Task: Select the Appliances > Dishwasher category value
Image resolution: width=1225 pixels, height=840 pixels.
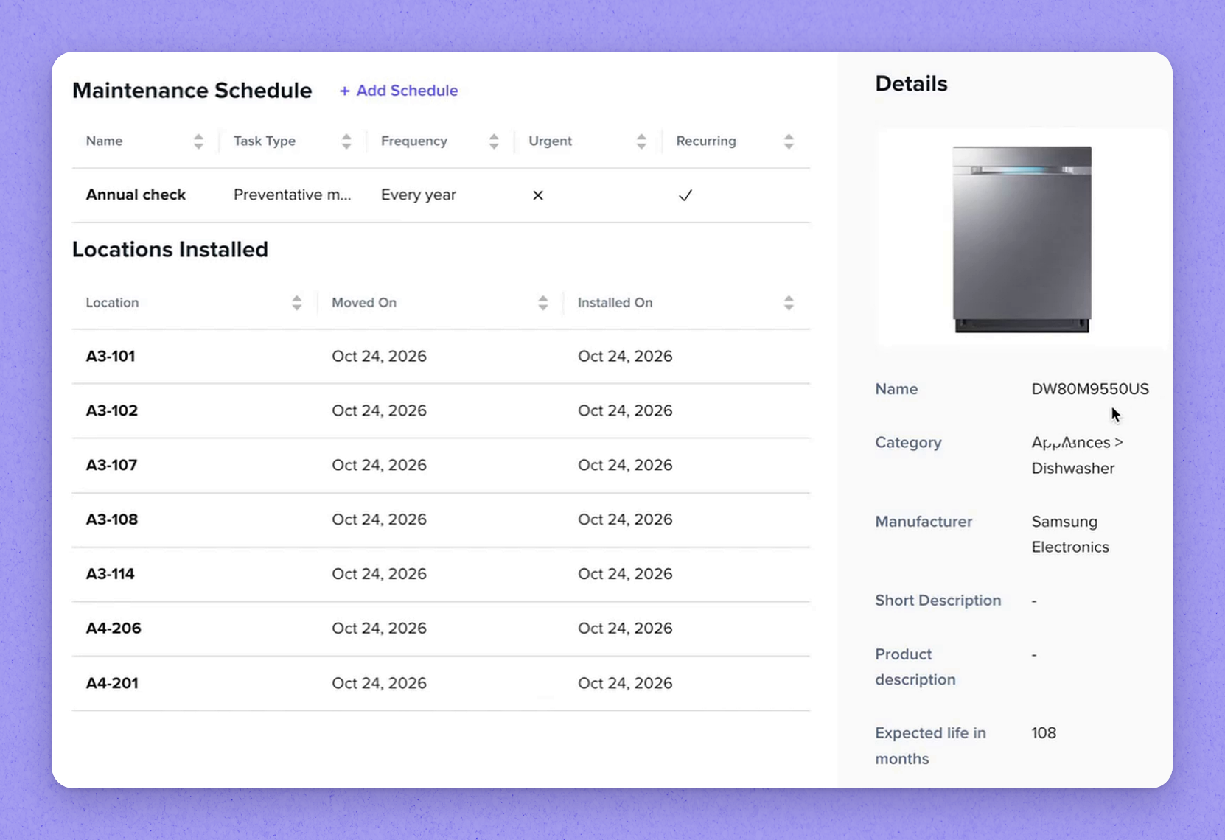Action: (1077, 455)
